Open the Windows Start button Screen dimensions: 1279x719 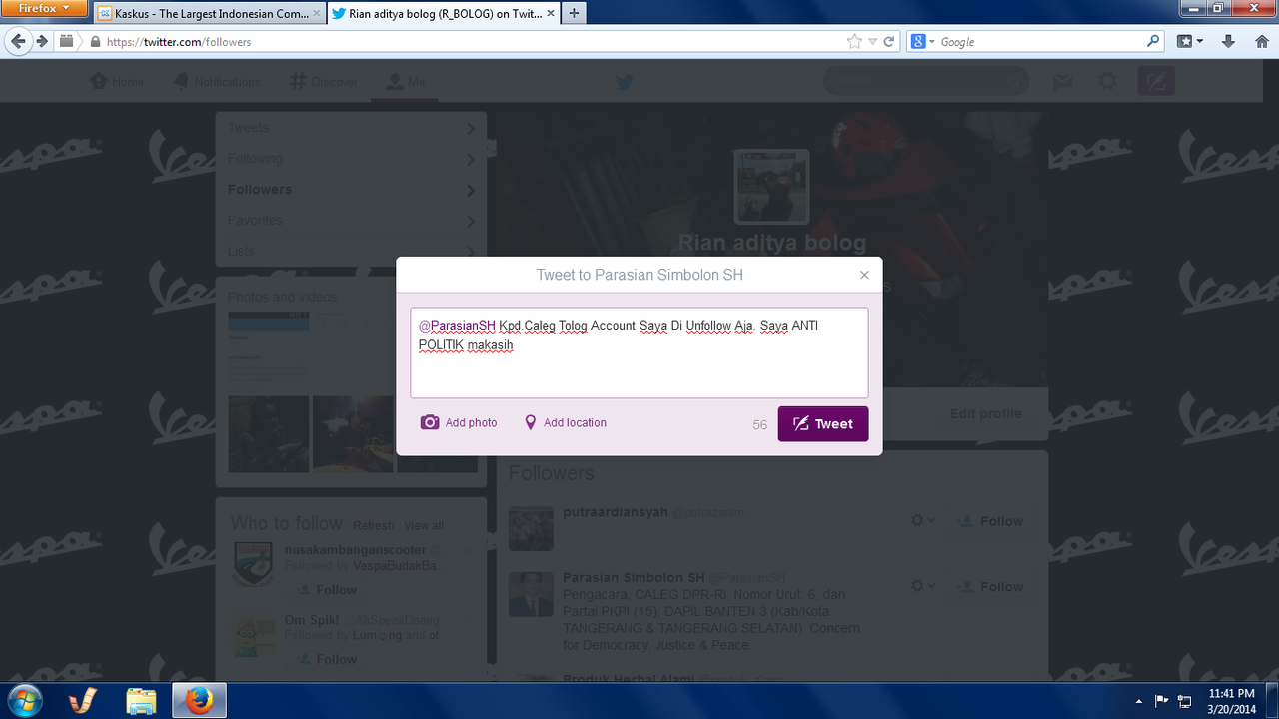click(x=24, y=700)
